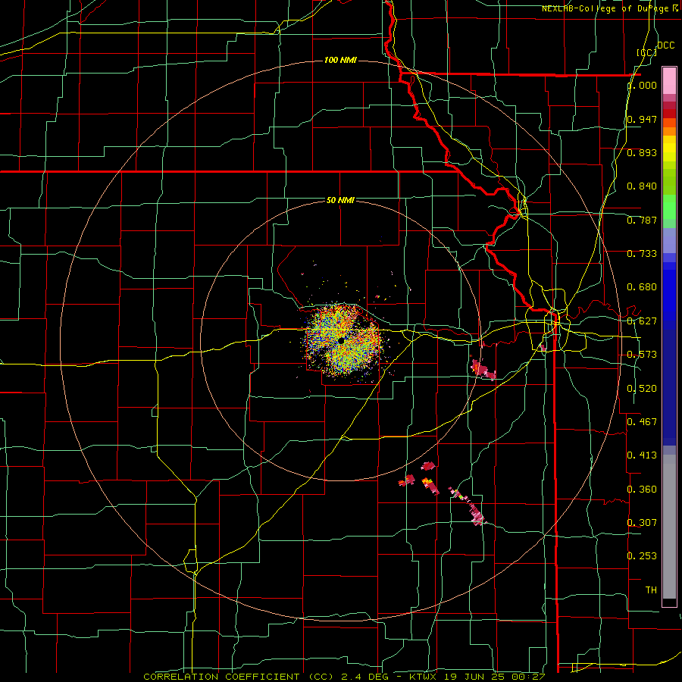
Task: Click the 0.253 scale value
Action: pos(642,556)
